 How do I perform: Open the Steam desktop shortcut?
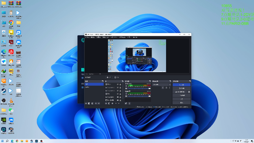[x=3, y=92]
